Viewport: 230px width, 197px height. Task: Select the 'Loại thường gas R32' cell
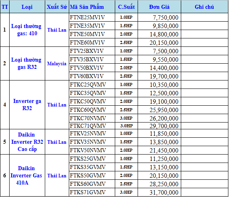tap(27, 64)
